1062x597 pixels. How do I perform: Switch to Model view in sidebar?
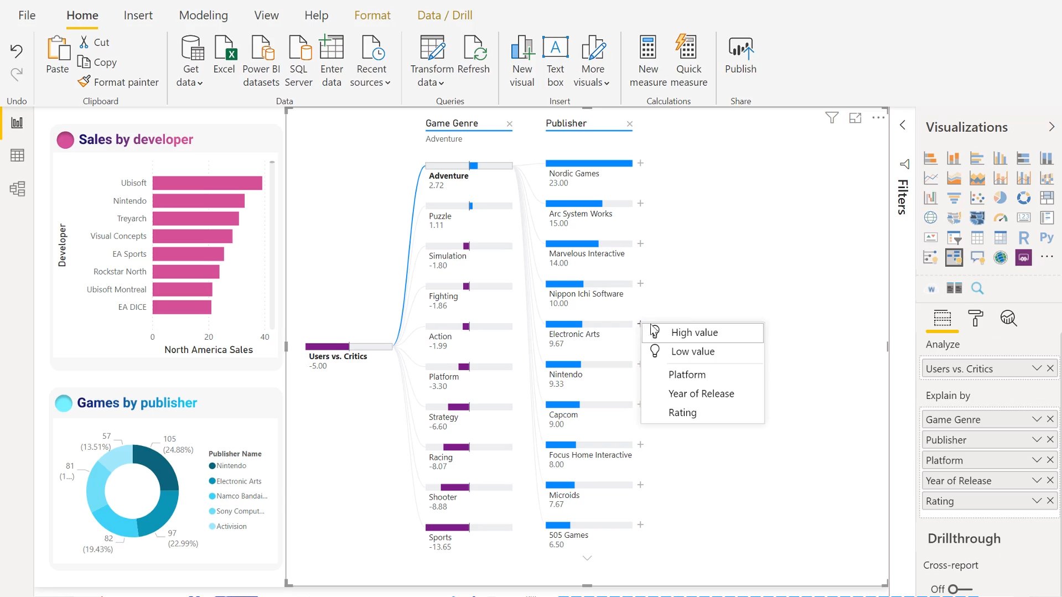click(17, 189)
